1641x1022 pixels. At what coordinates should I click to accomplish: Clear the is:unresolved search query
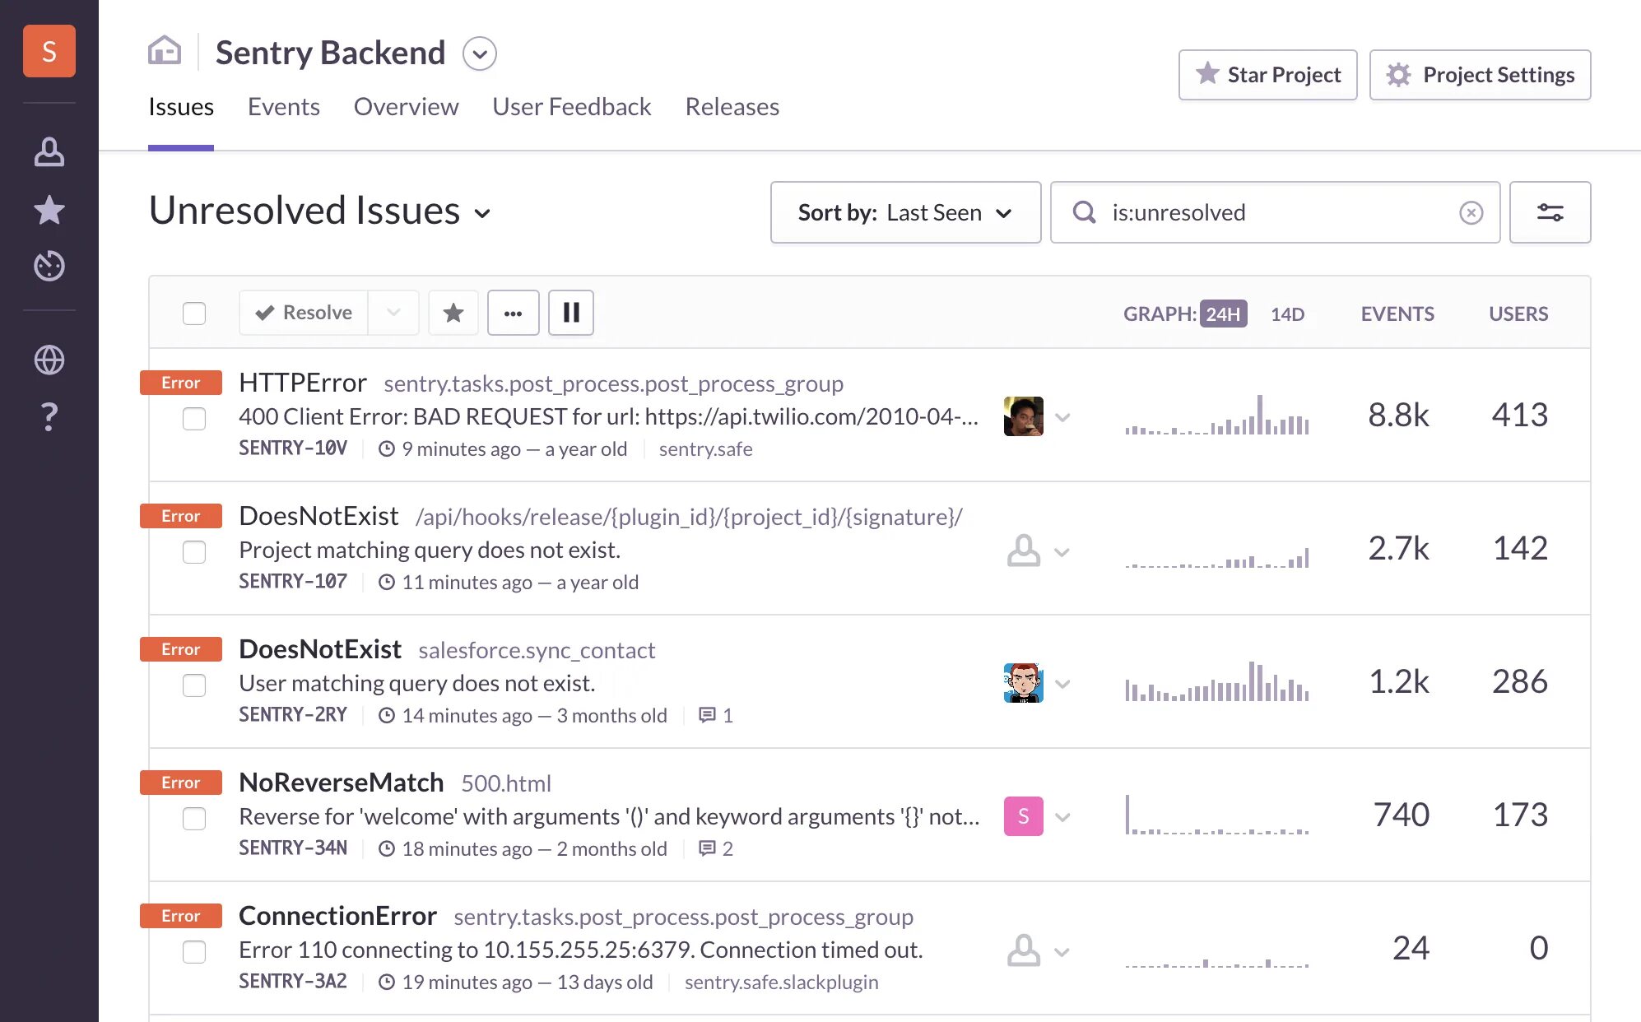[x=1471, y=212]
